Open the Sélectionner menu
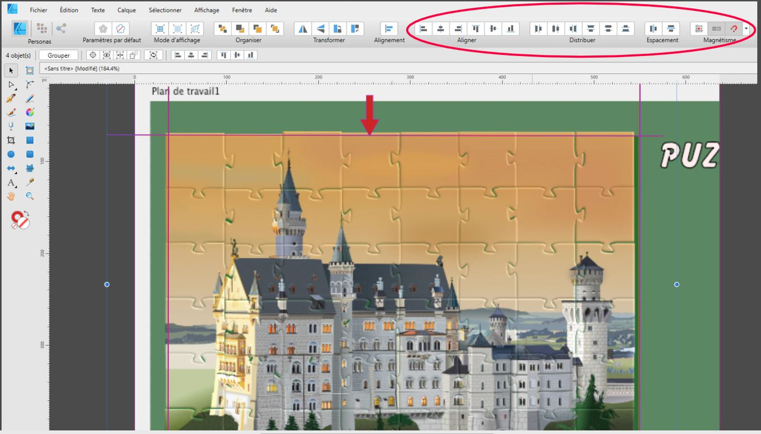Image resolution: width=761 pixels, height=434 pixels. [x=165, y=10]
